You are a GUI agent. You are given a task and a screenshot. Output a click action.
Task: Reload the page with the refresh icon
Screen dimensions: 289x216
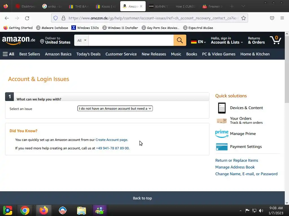pyautogui.click(x=27, y=18)
